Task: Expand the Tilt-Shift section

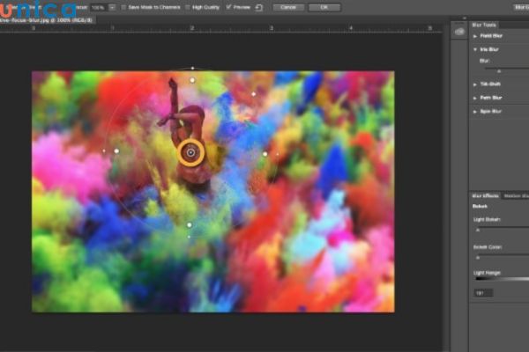Action: [x=475, y=84]
